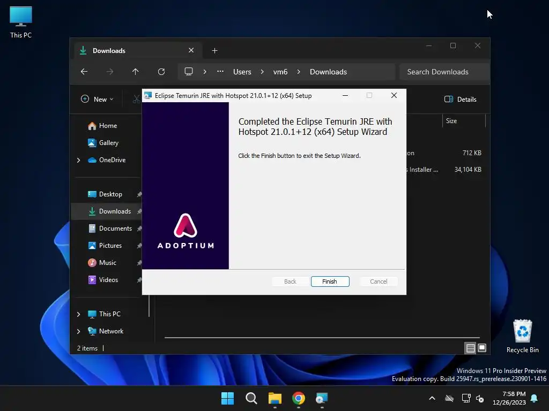Select the Recycle Bin desktop icon
Viewport: 549px width, 411px height.
click(x=522, y=336)
